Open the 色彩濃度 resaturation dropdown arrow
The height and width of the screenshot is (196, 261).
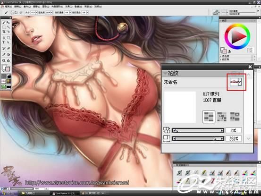pos(70,12)
